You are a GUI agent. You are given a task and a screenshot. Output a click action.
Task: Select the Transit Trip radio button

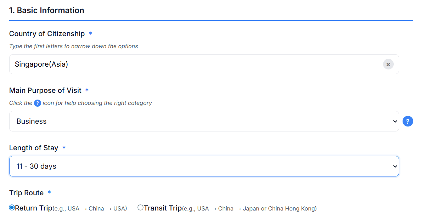pos(140,208)
